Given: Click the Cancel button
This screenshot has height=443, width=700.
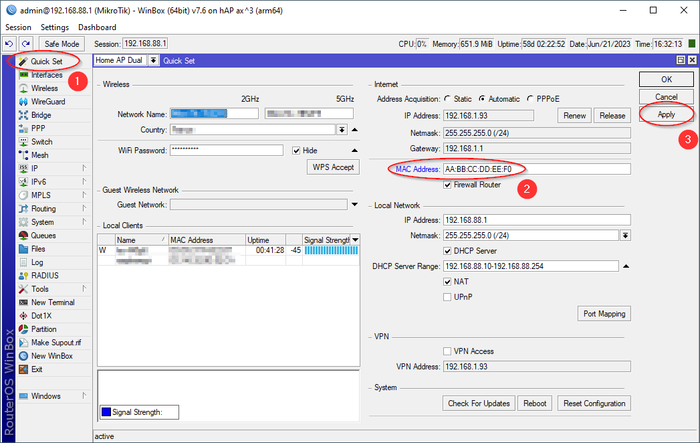Looking at the screenshot, I should pos(666,97).
